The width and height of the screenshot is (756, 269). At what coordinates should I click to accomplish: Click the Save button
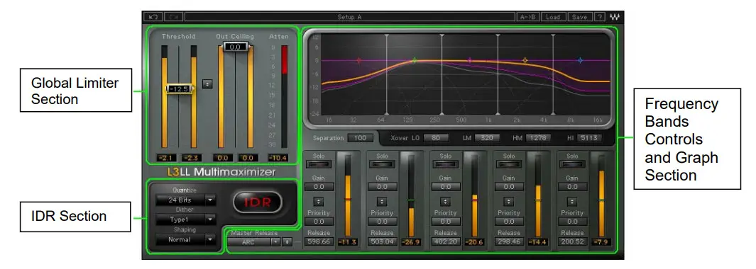tap(579, 17)
